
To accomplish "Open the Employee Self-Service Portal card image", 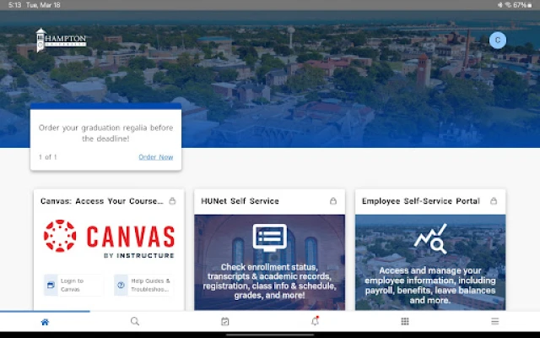I will point(430,262).
